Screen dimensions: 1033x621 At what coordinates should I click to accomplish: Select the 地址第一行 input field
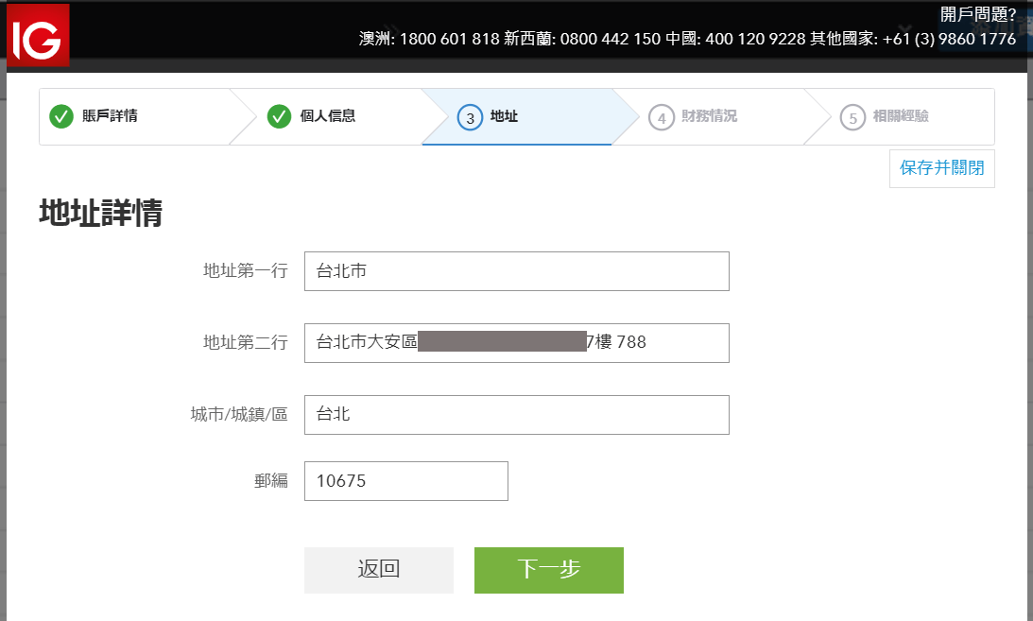(x=516, y=271)
